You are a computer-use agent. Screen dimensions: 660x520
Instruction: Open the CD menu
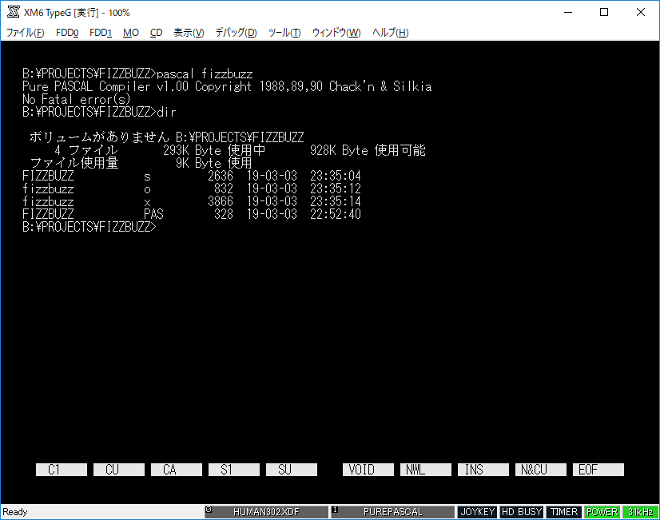point(156,33)
